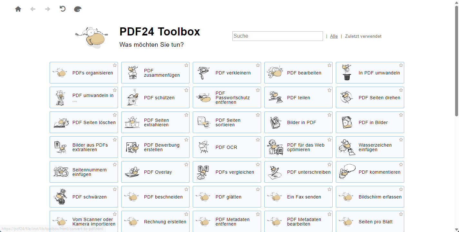Favorite PDFs organisieren with its star
Image resolution: width=459 pixels, height=232 pixels.
(x=115, y=65)
